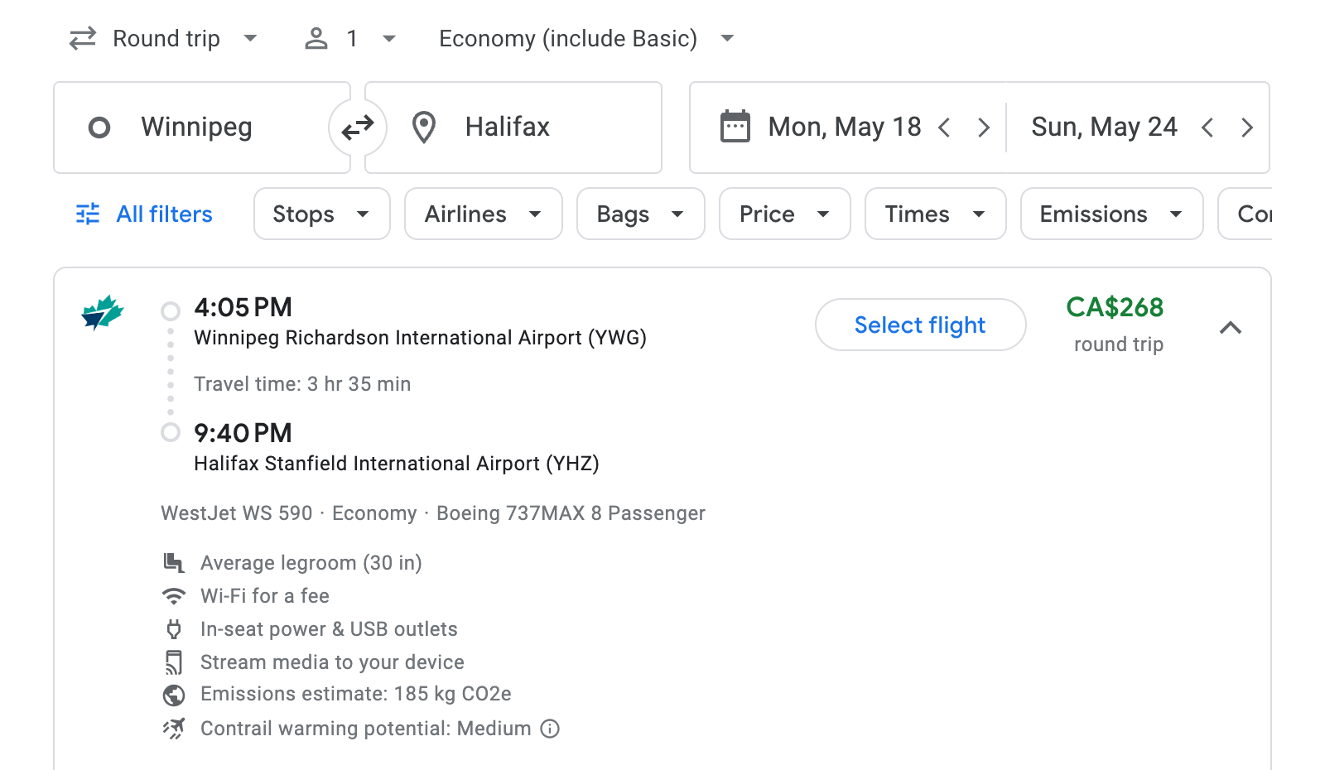Click the stream media device icon
This screenshot has width=1325, height=770.
tap(174, 662)
